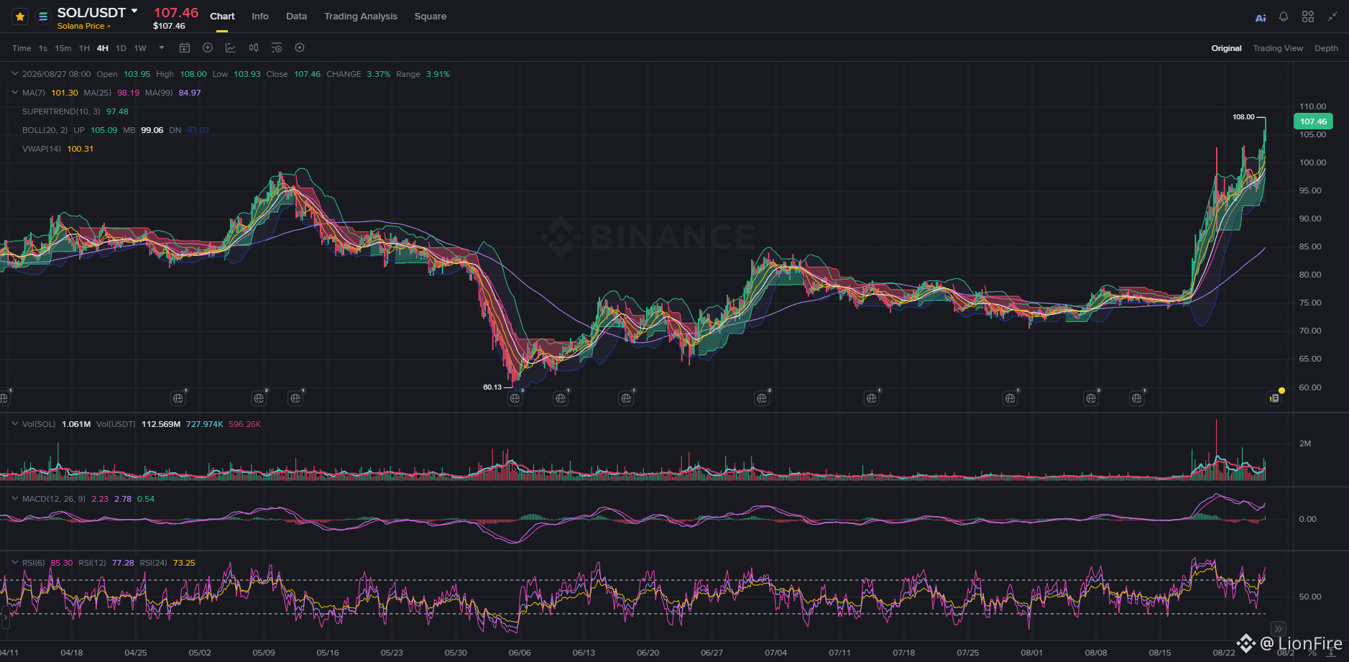The width and height of the screenshot is (1349, 662).
Task: Follow the Solana Price link
Action: tap(83, 26)
